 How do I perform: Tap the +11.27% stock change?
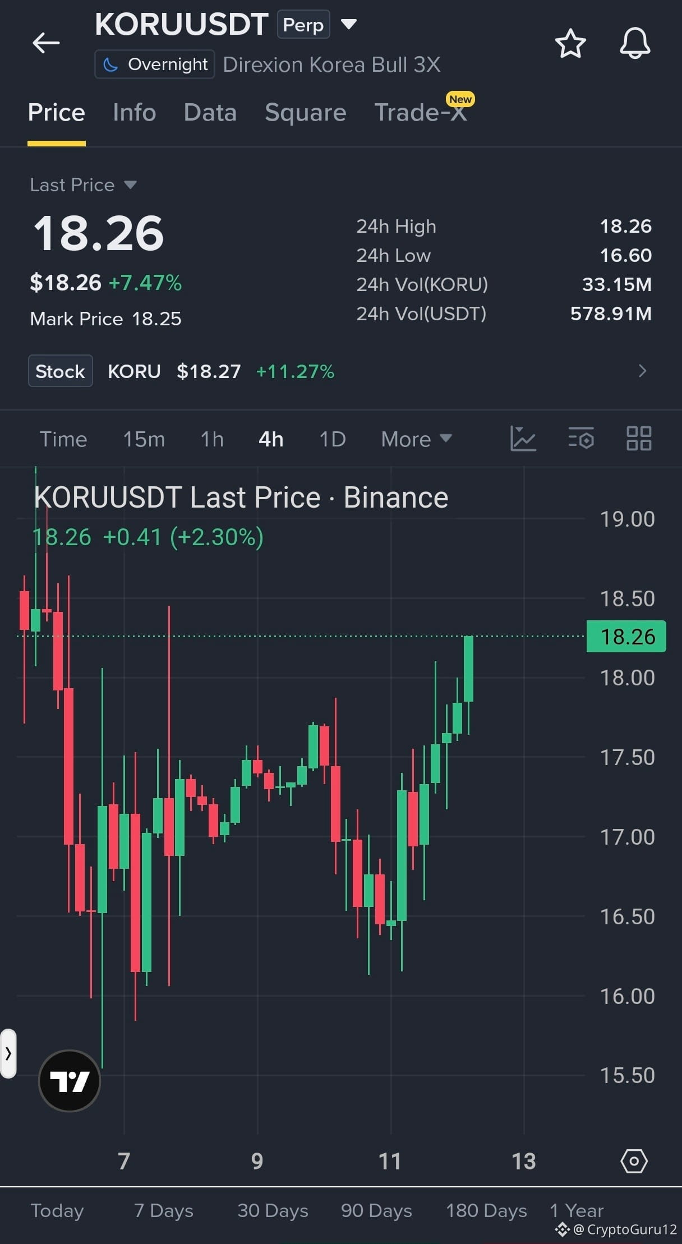tap(295, 371)
